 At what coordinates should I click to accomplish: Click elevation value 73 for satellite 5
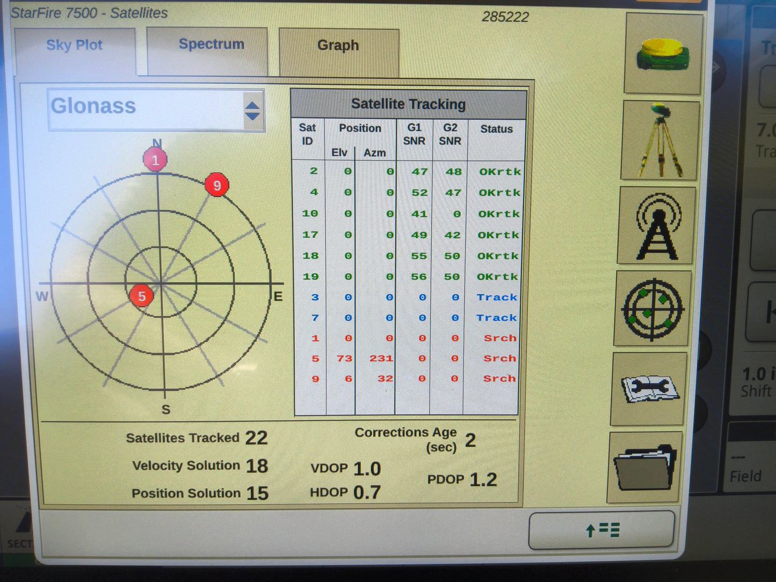(x=345, y=358)
